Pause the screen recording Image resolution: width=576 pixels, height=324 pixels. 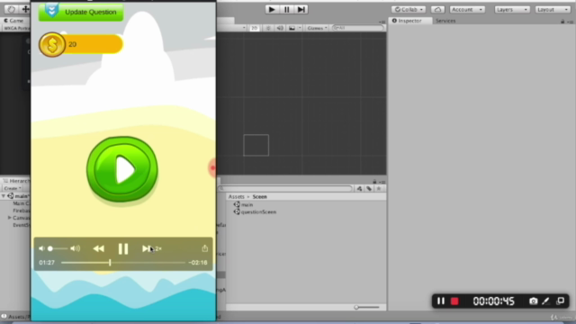[x=441, y=301]
